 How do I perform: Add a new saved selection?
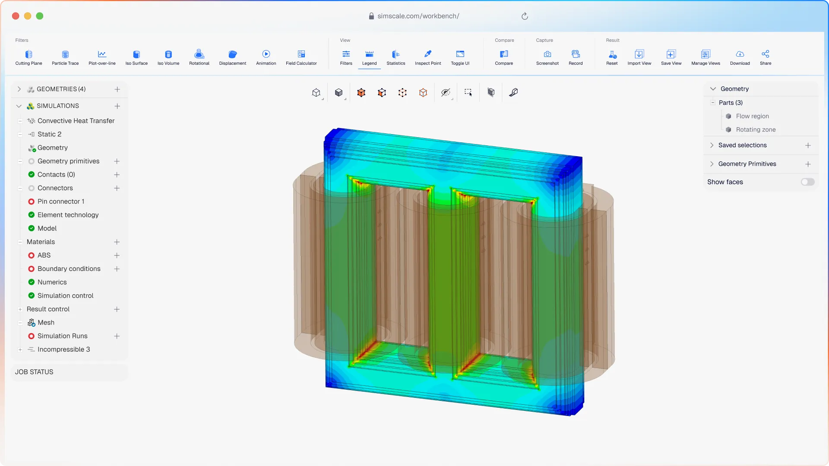point(808,145)
